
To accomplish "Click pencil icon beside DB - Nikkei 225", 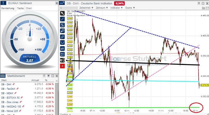I will point(20,111).
